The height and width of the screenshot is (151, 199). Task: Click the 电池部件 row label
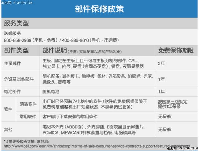click(x=12, y=91)
